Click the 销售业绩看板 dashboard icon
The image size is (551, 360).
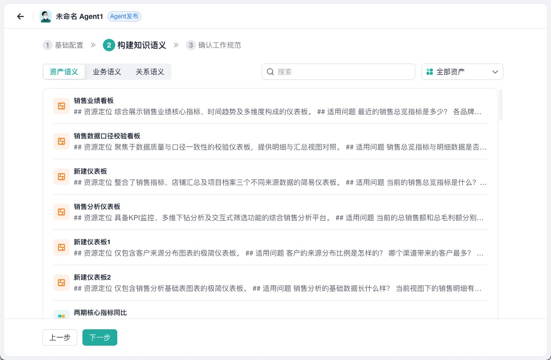coord(61,106)
